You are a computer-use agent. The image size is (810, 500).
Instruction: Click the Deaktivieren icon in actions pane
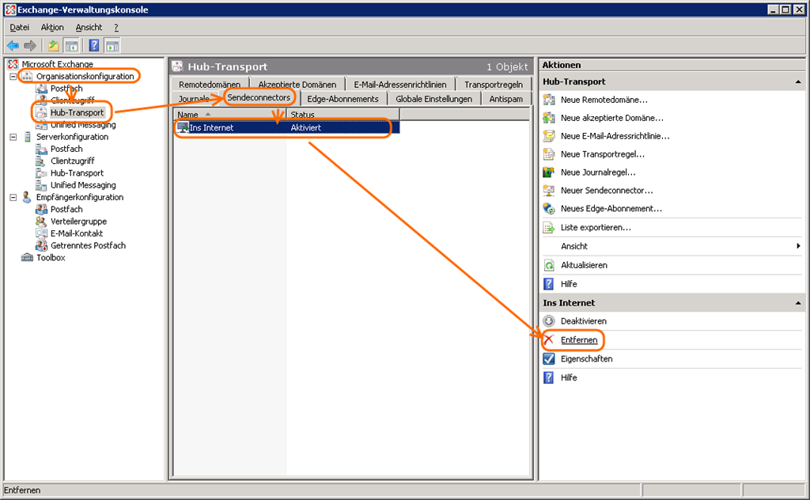click(549, 321)
